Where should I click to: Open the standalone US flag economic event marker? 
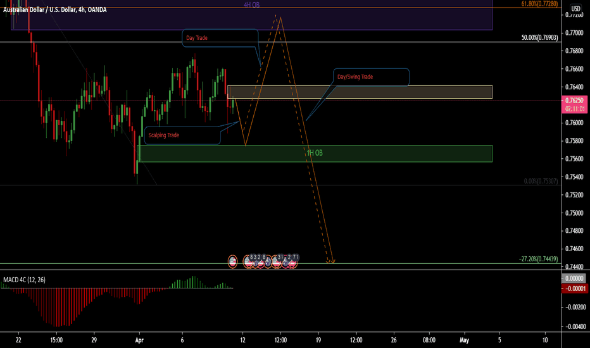coord(232,261)
